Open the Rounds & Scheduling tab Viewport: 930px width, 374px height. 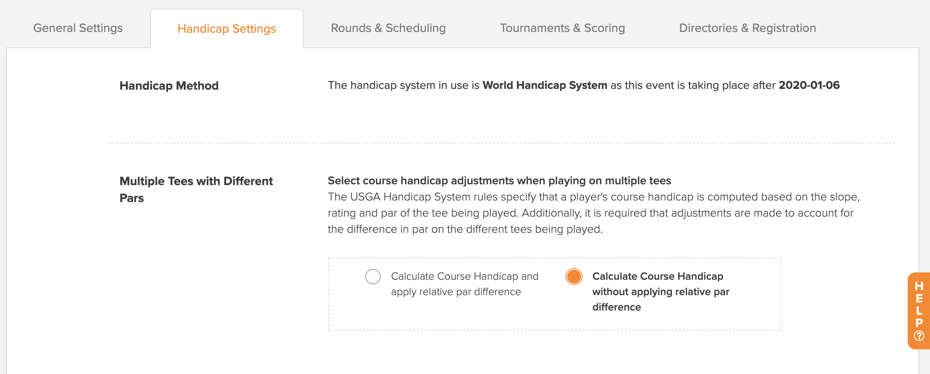(388, 28)
